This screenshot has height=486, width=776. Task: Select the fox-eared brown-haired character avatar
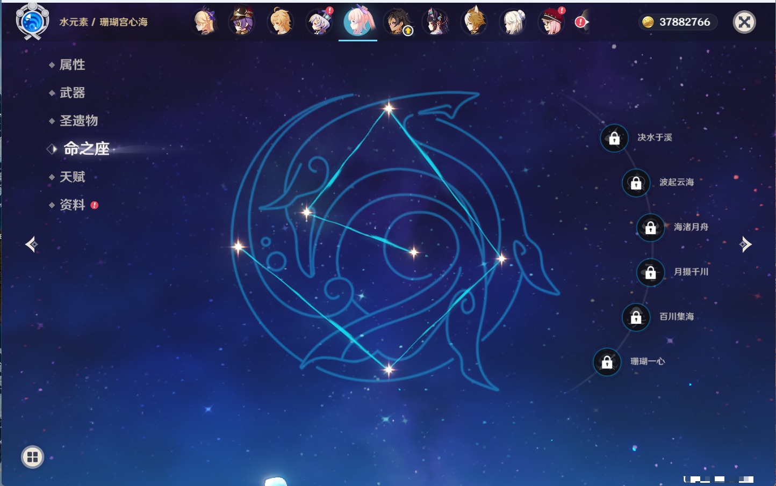click(x=475, y=22)
